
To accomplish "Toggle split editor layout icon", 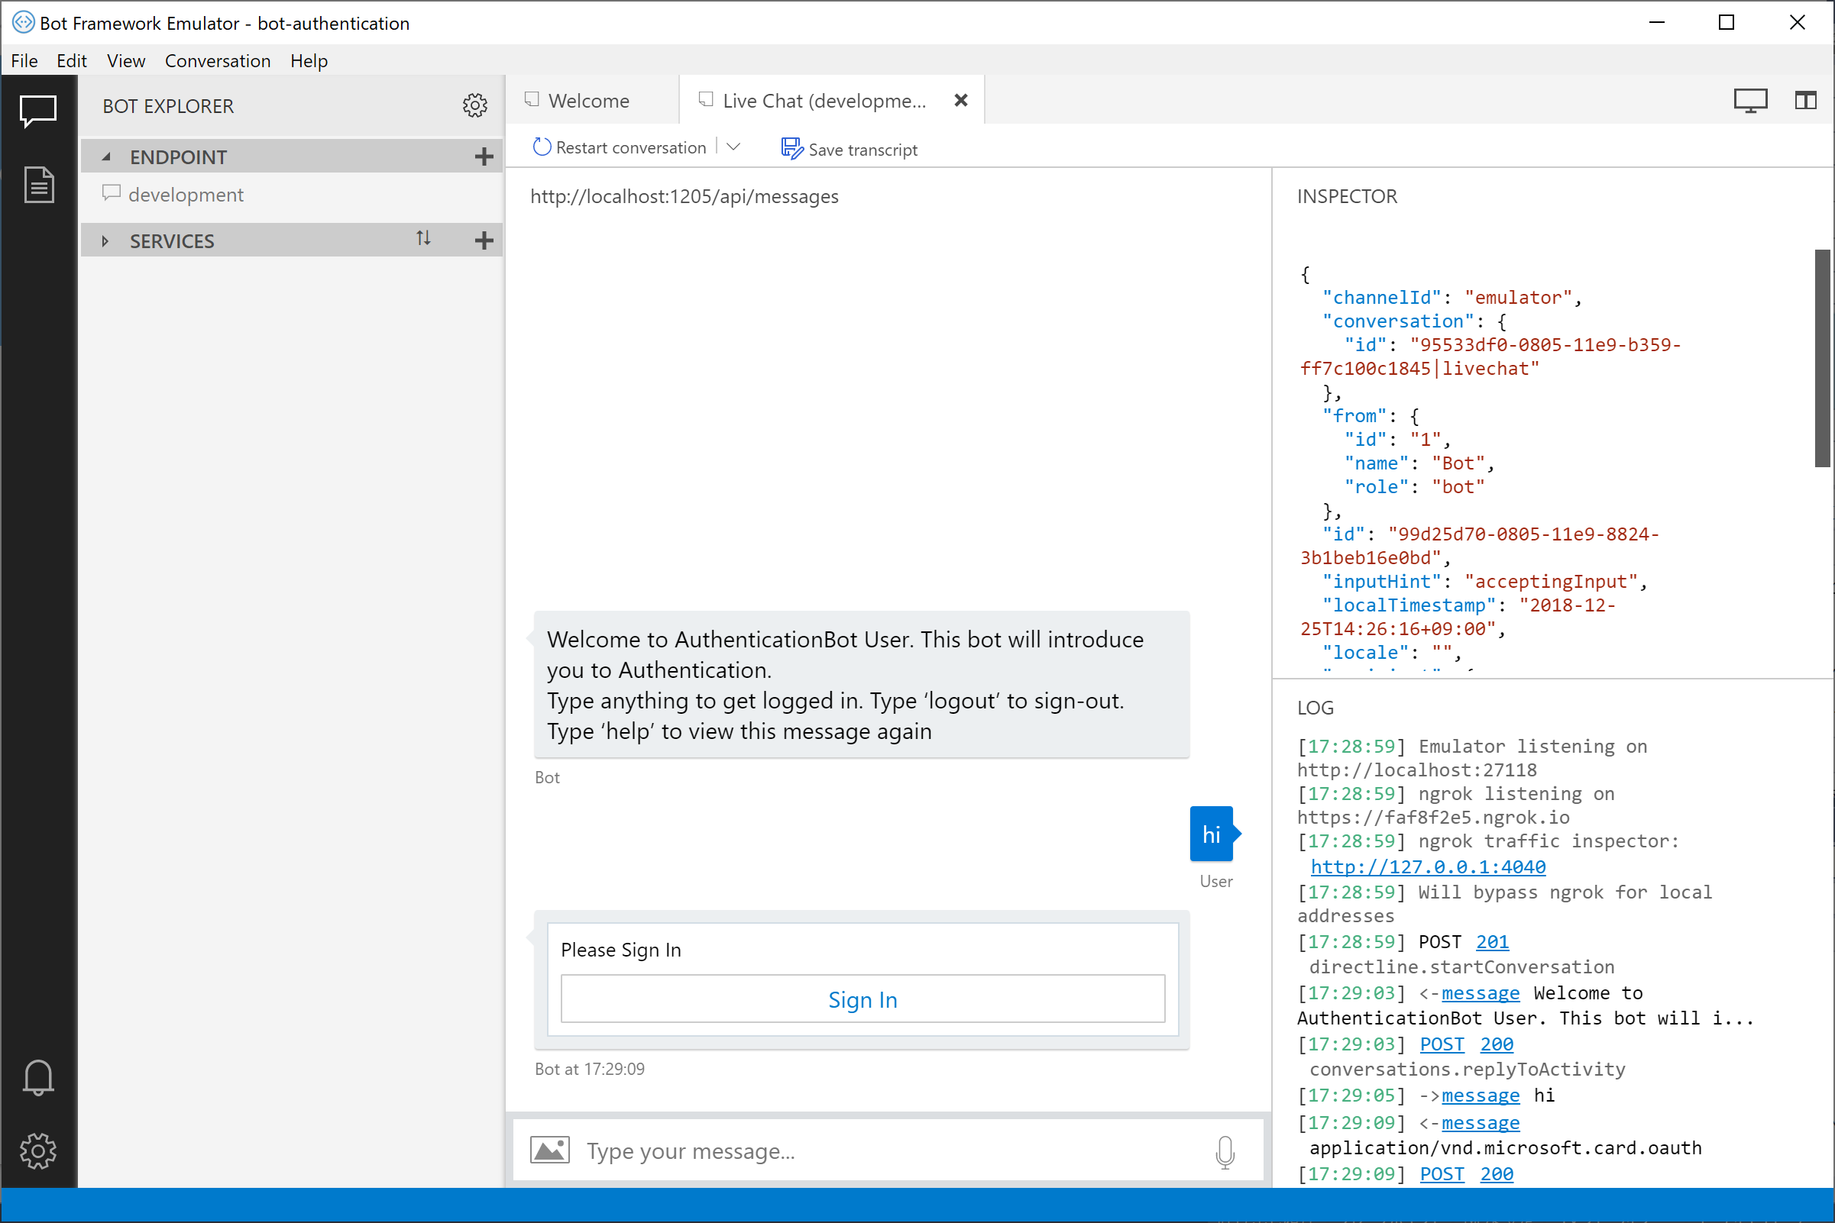I will point(1804,101).
